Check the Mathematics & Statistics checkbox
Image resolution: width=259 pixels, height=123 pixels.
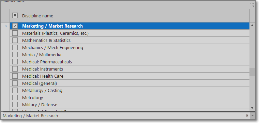15,40
